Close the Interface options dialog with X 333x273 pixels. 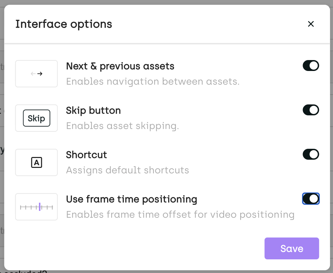pos(310,24)
